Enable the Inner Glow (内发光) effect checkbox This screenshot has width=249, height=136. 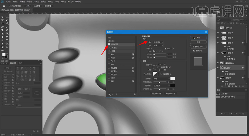point(109,61)
